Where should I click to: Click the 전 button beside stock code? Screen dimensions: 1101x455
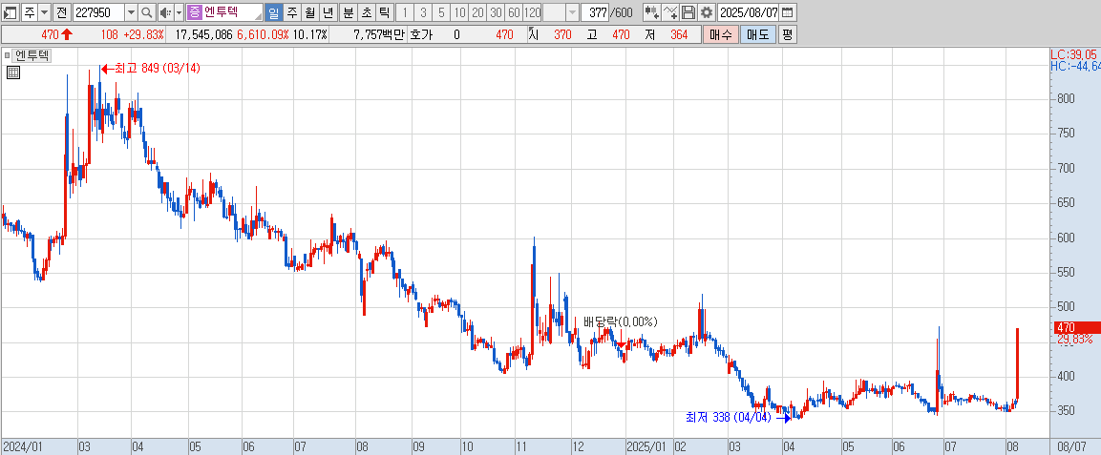[x=62, y=11]
